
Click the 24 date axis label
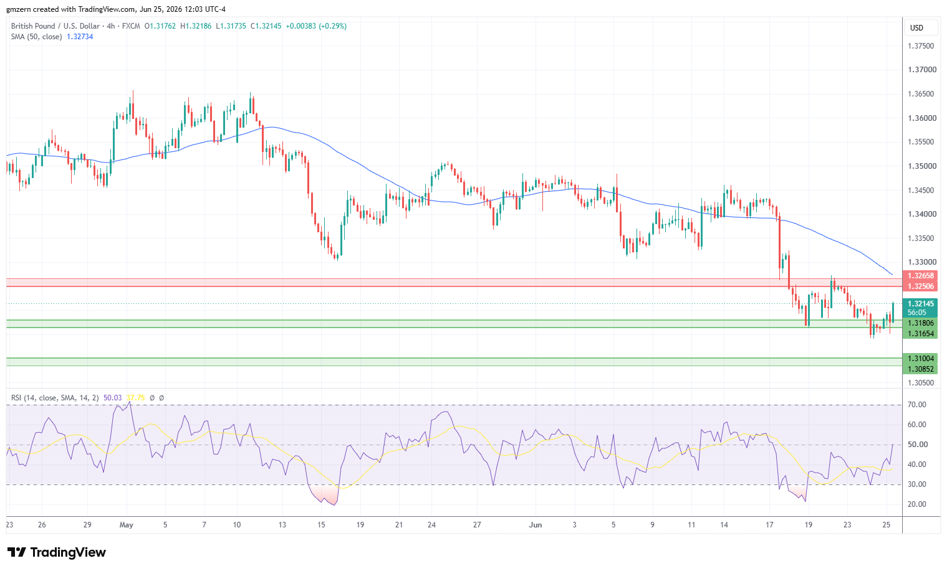(x=431, y=525)
